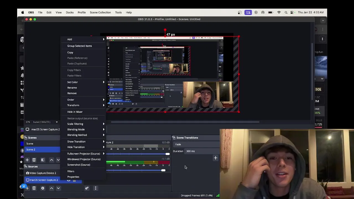The image size is (354, 199).
Task: Click the -1.1 dB volume slider handle
Action: pos(163,170)
